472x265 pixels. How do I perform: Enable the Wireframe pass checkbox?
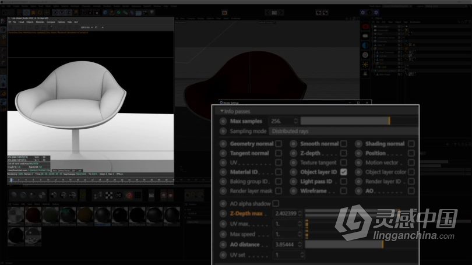(343, 190)
